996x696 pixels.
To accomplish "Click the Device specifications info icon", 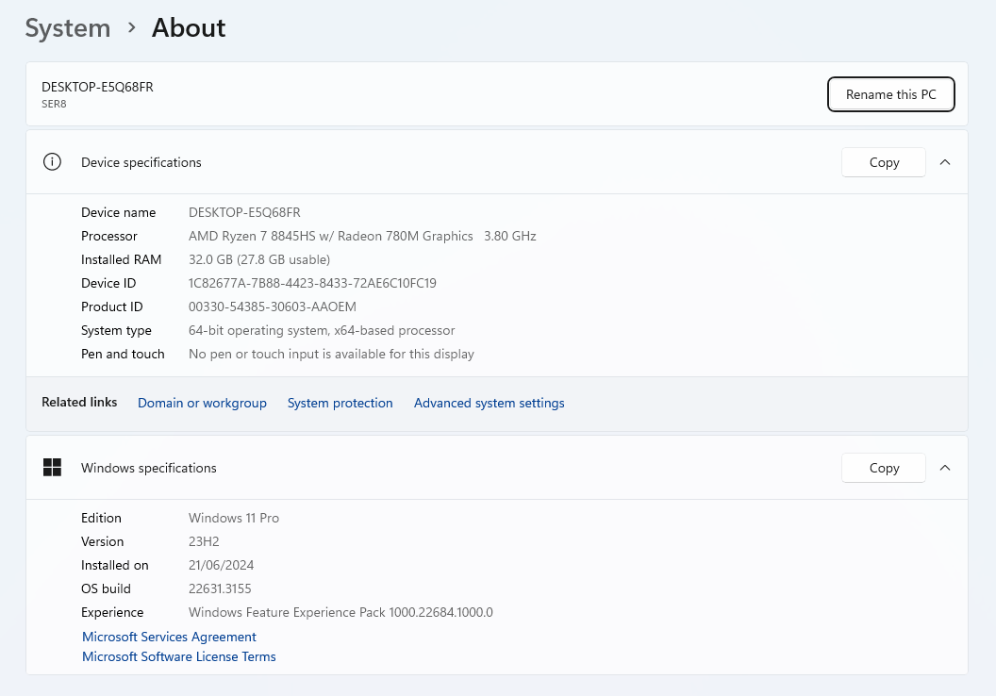I will click(x=52, y=162).
